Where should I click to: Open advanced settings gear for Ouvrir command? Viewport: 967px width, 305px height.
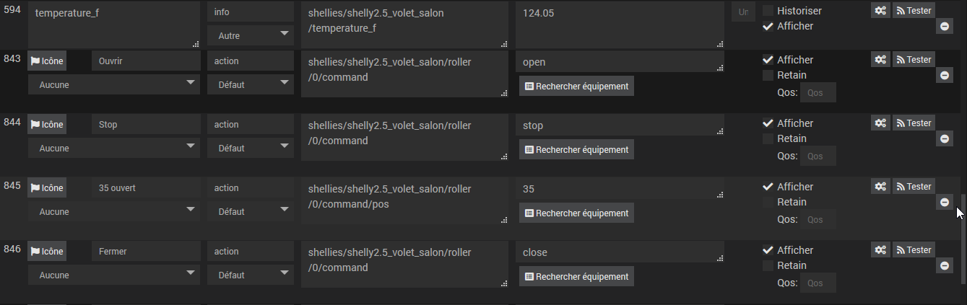880,60
